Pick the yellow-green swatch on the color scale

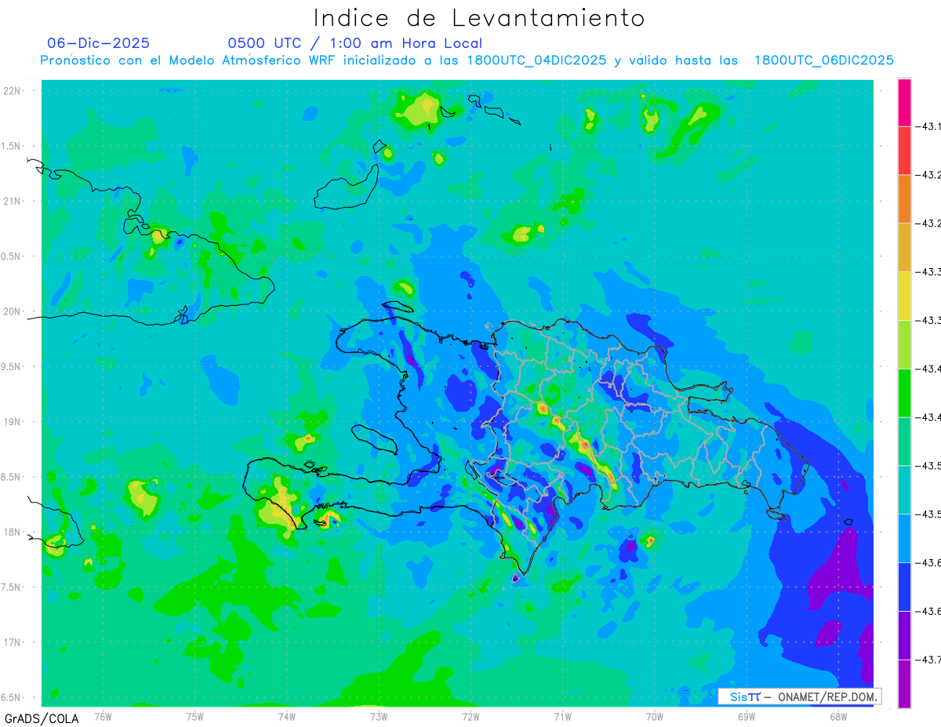tap(904, 344)
